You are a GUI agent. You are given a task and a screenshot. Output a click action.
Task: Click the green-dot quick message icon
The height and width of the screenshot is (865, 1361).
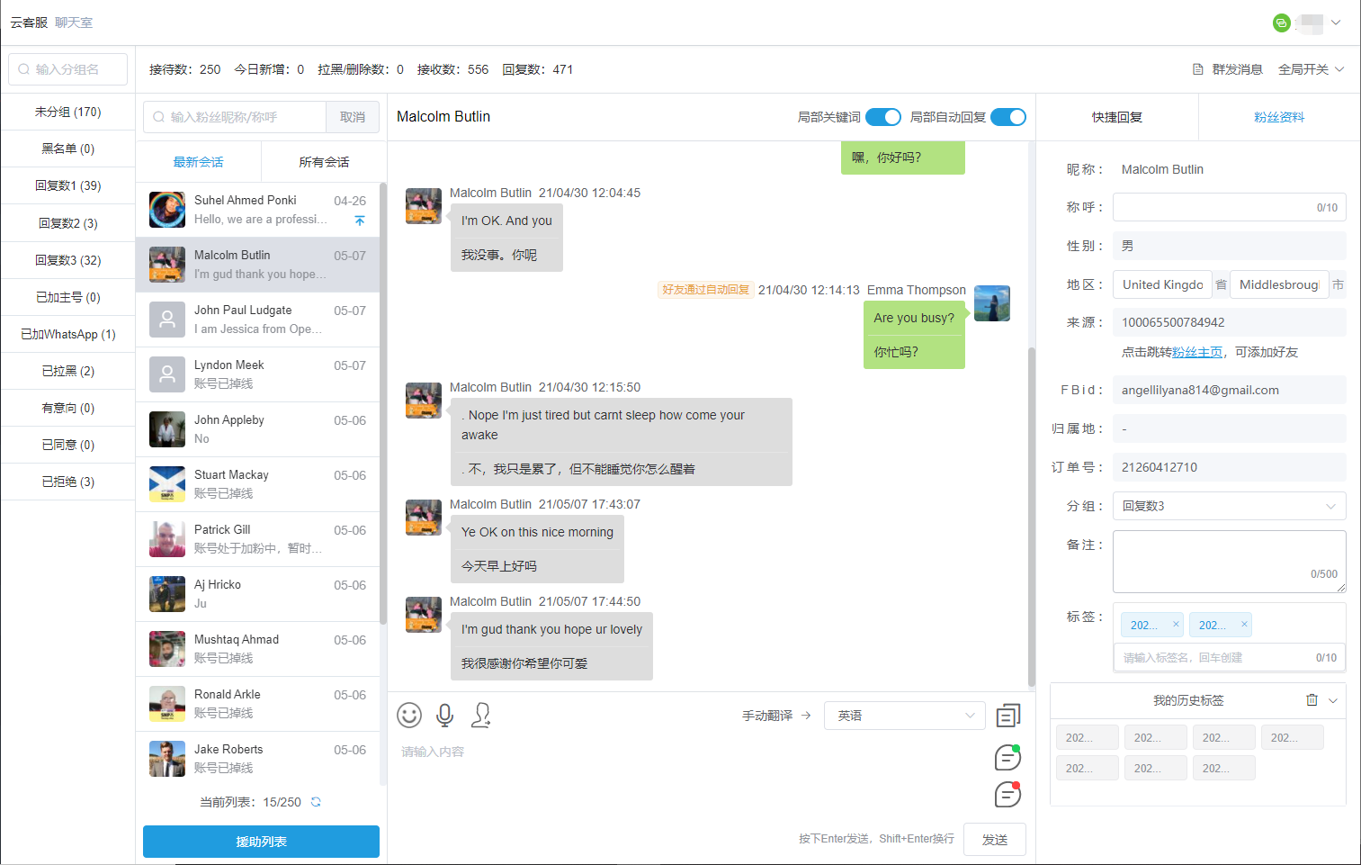click(1007, 757)
